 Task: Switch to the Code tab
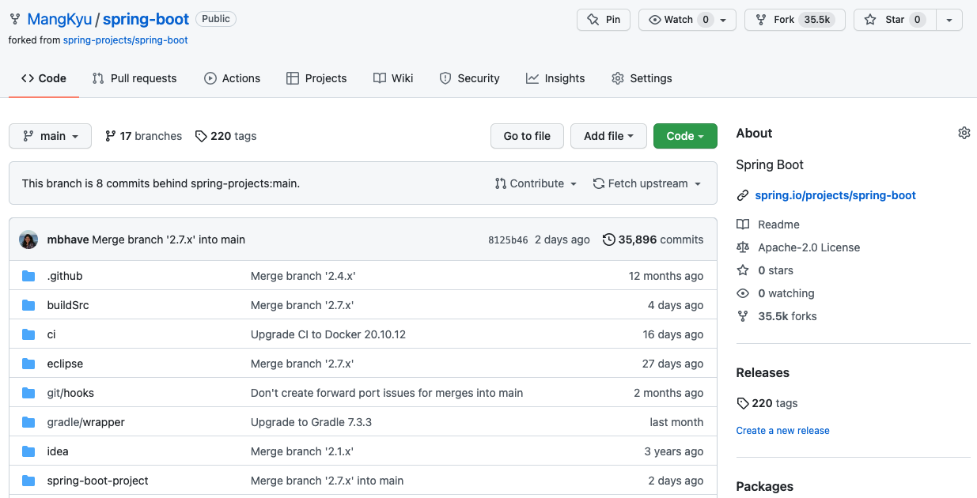(44, 78)
